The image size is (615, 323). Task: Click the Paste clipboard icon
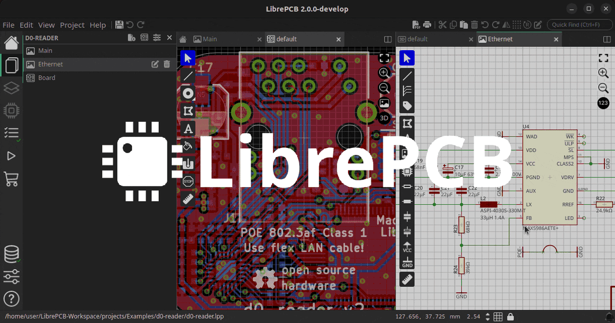click(x=464, y=25)
